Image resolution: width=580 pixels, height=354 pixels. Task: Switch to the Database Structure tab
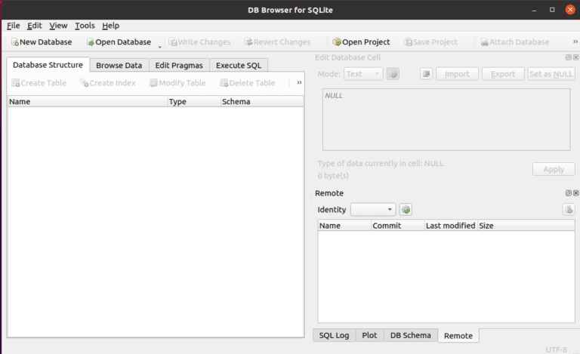pyautogui.click(x=48, y=65)
